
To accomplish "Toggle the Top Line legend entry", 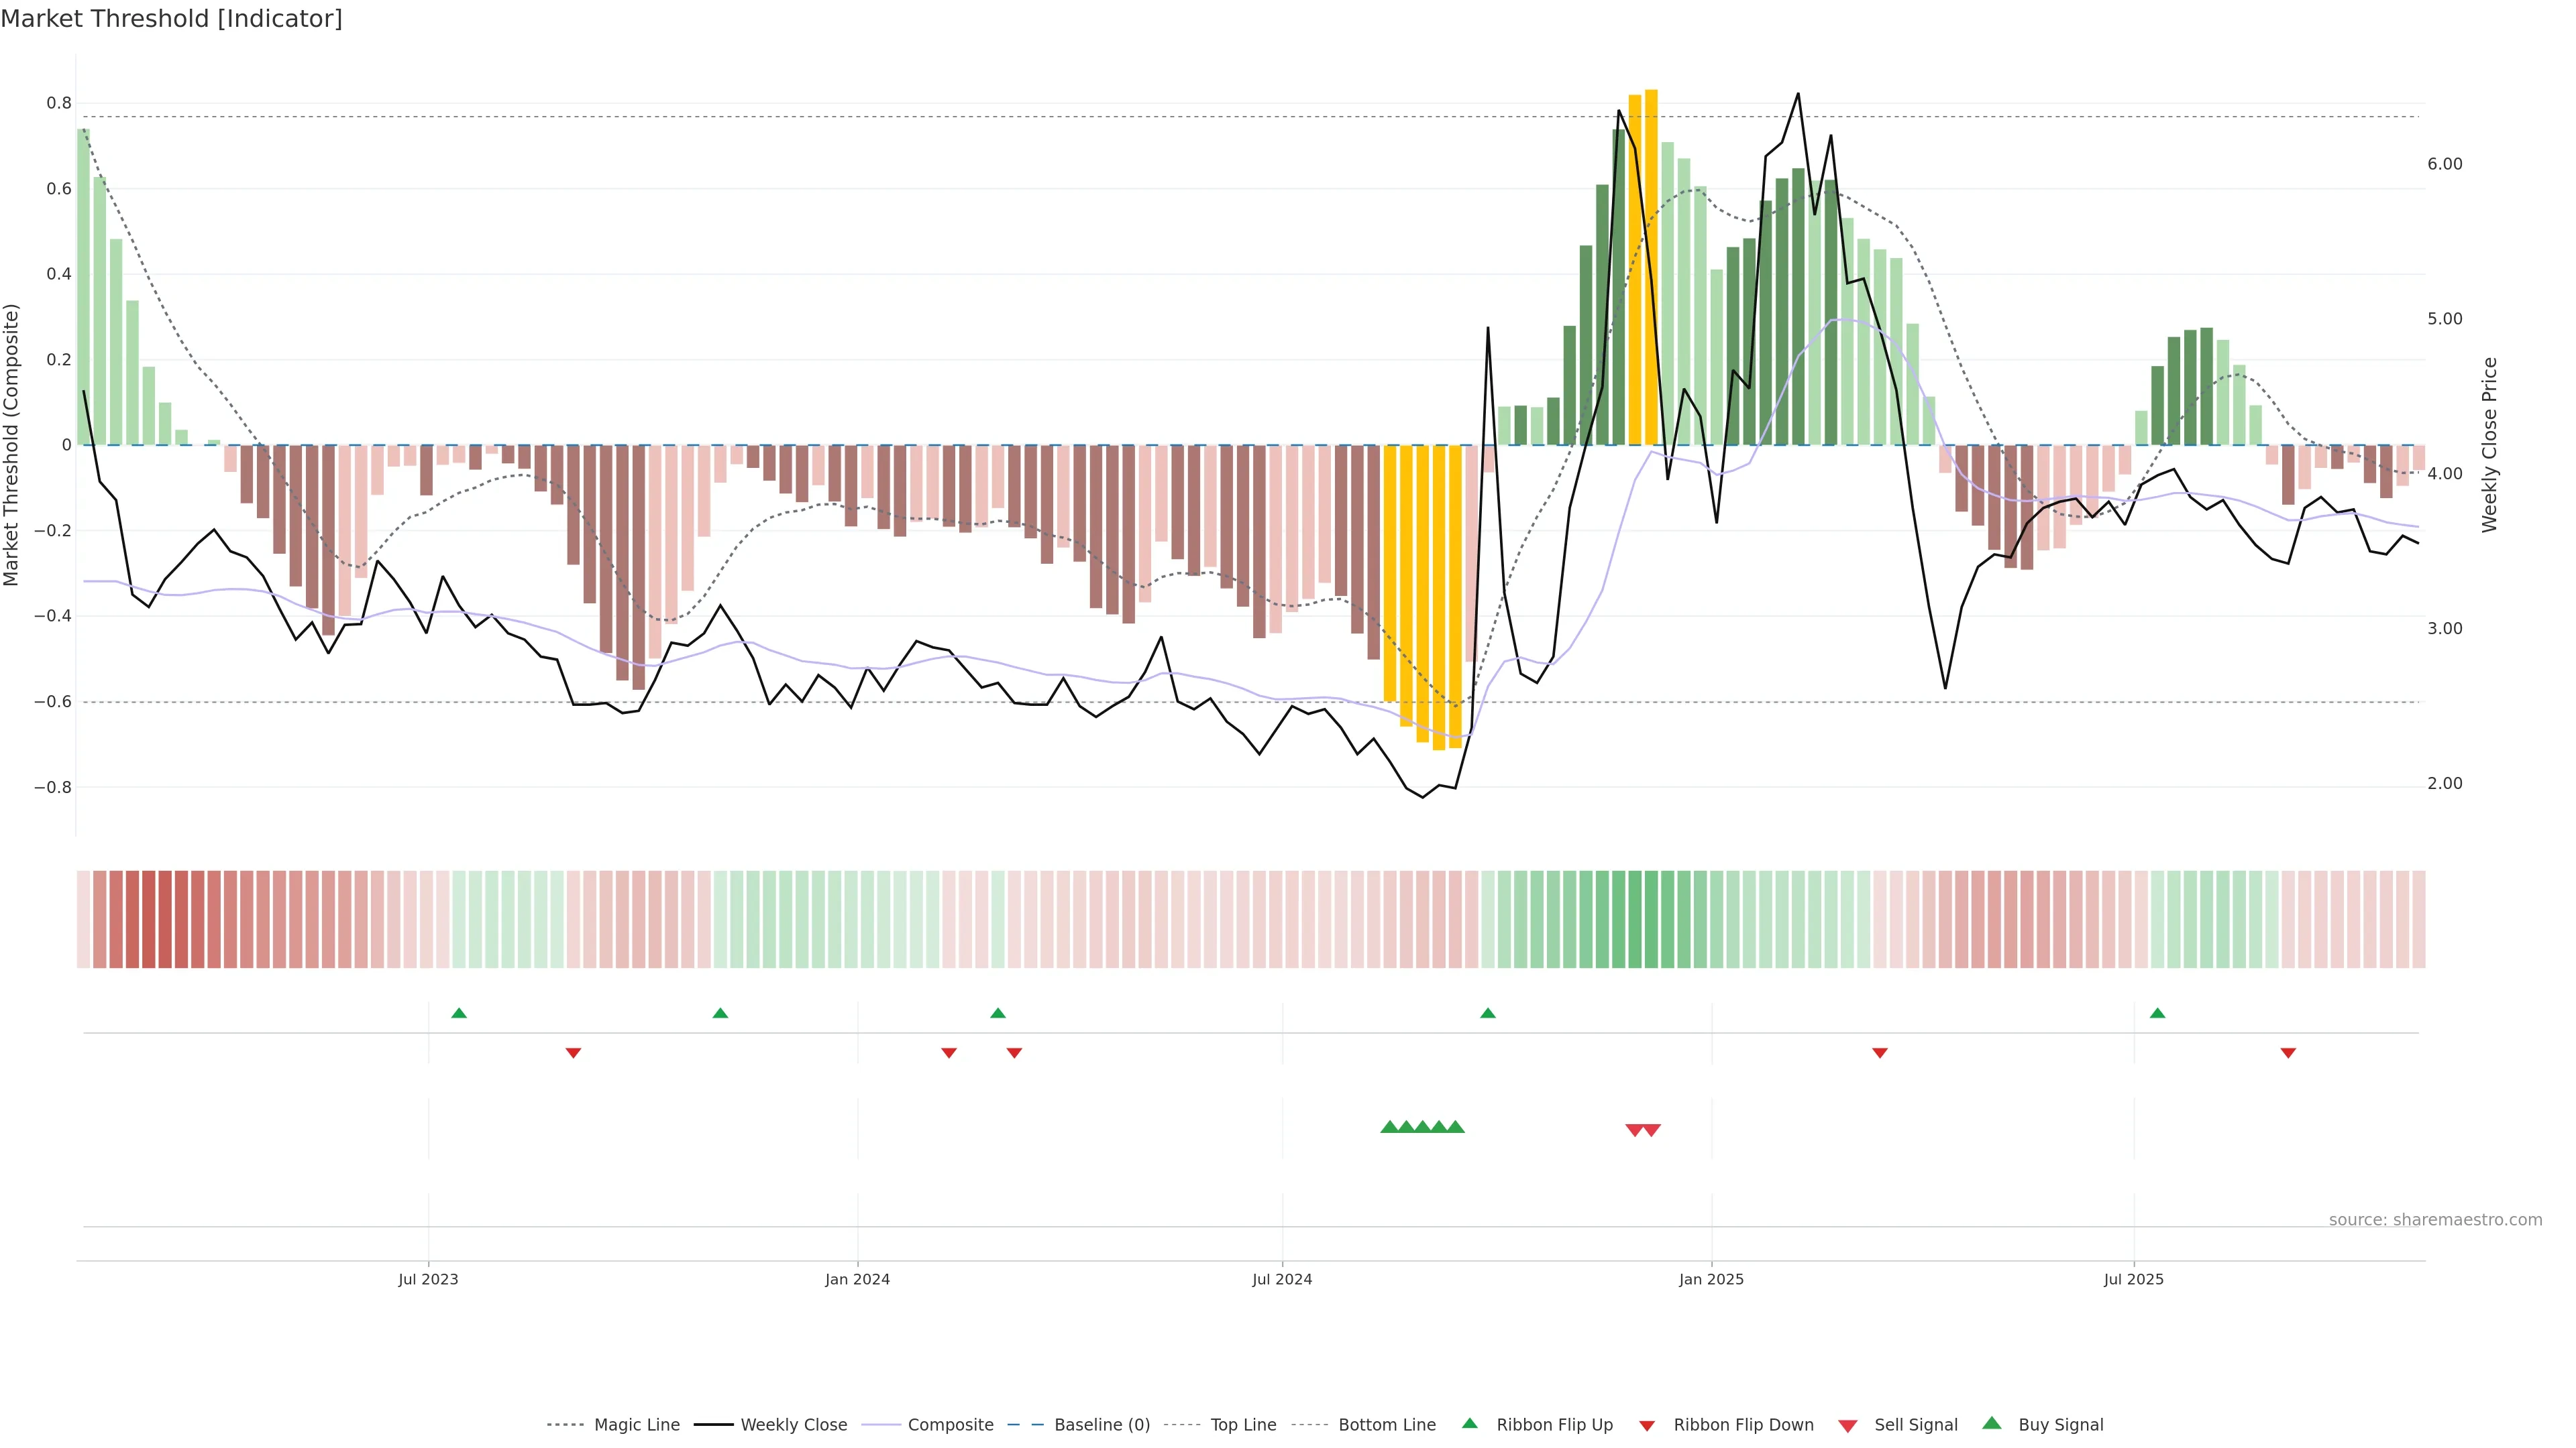I will (1243, 1425).
